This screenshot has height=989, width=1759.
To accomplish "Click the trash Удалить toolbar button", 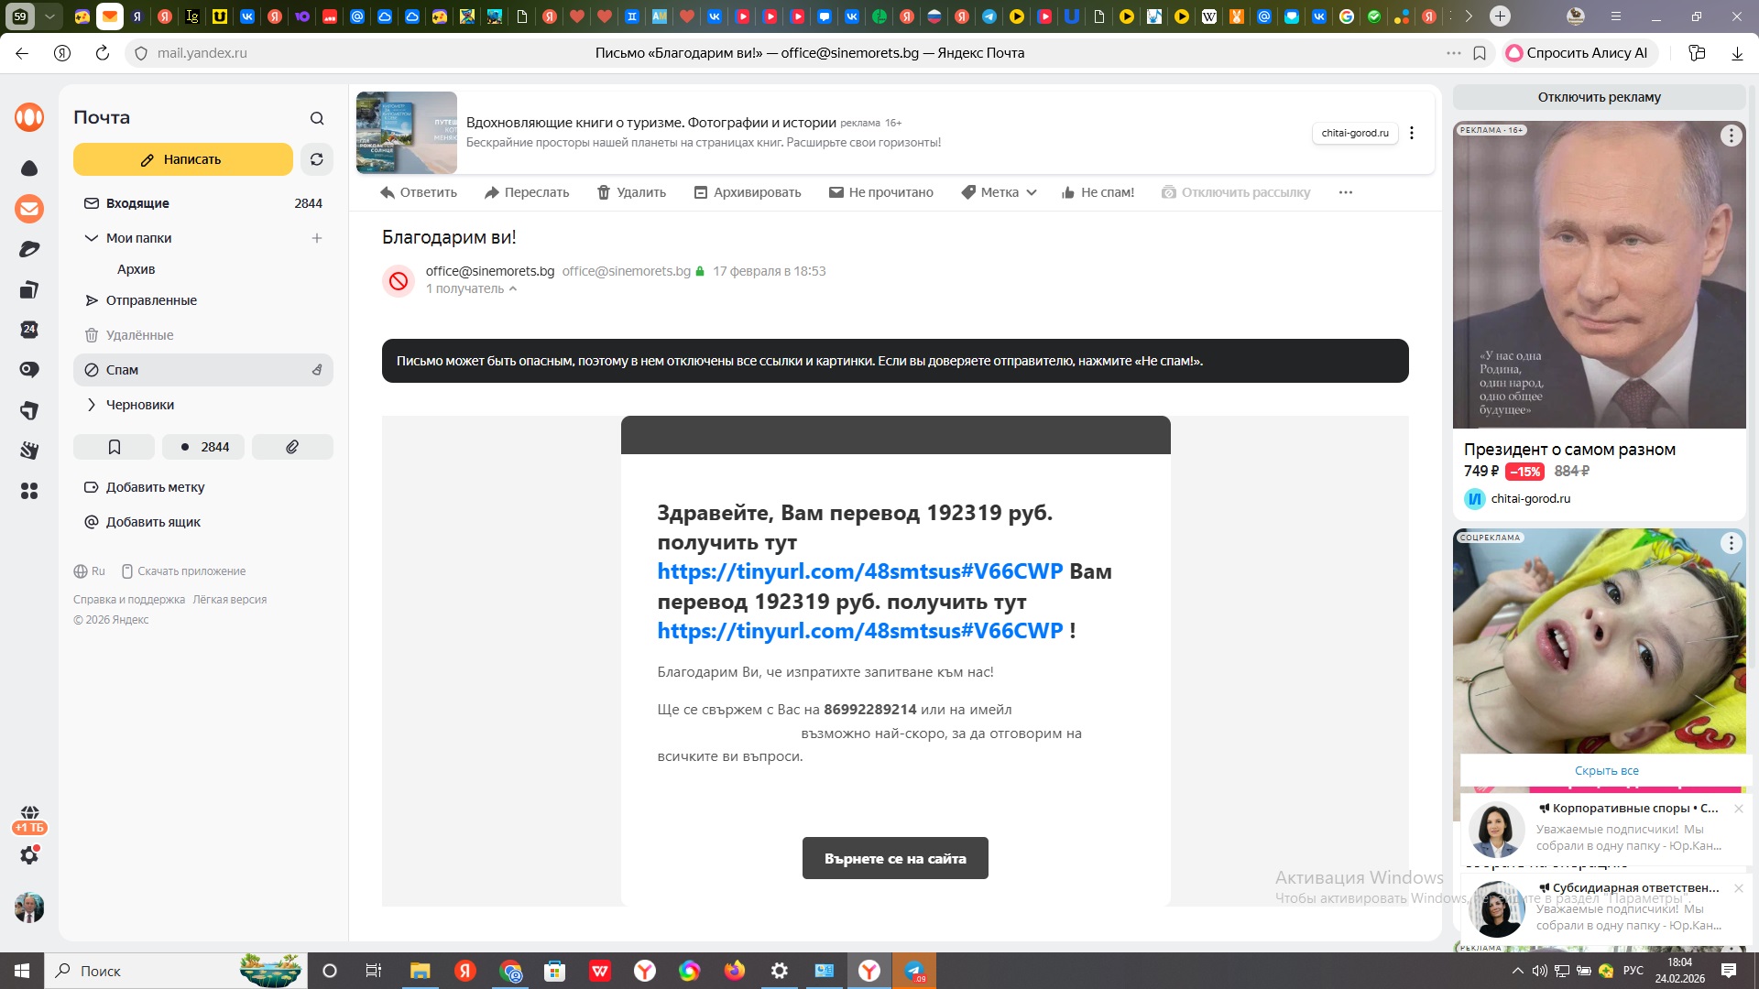I will point(631,192).
